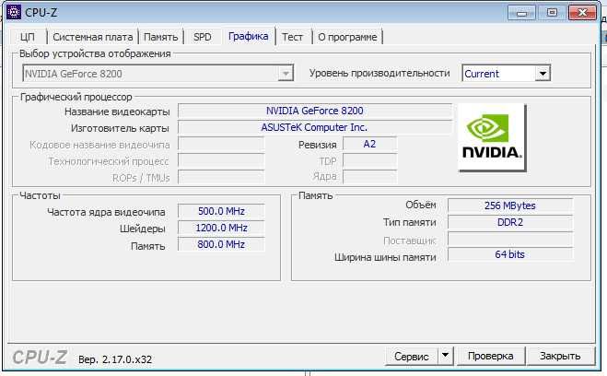Maximize the CPU-Z window
Image resolution: width=607 pixels, height=376 pixels.
pos(552,13)
